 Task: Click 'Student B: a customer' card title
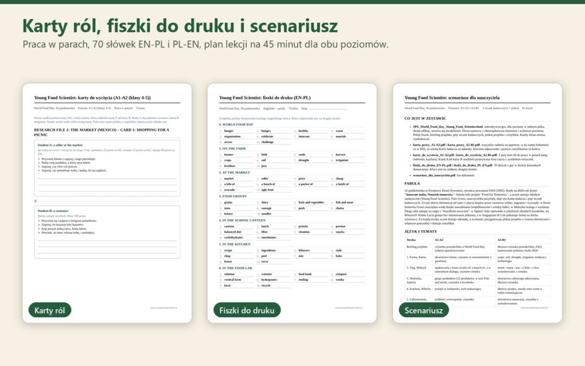(53, 211)
